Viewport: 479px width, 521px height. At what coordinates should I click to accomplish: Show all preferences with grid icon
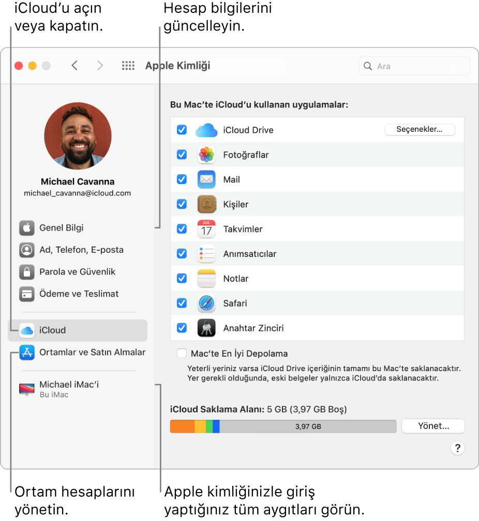128,66
